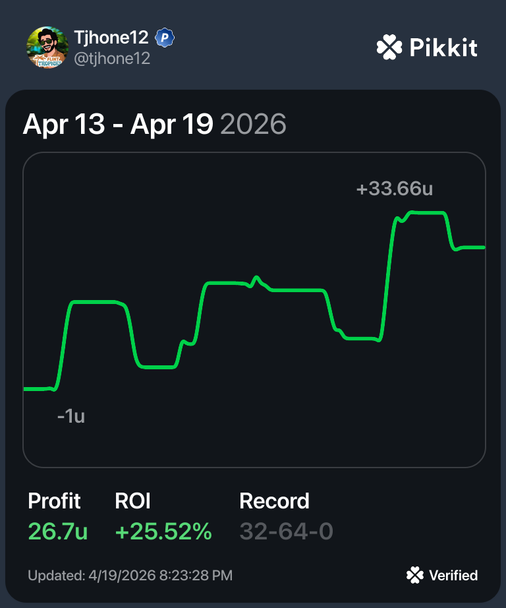The image size is (506, 608).
Task: Click the +25.52% ROI value
Action: pos(163,532)
